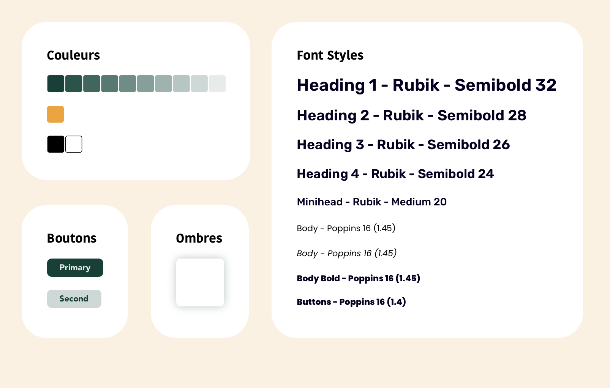Pick the black color swatch

pyautogui.click(x=55, y=144)
